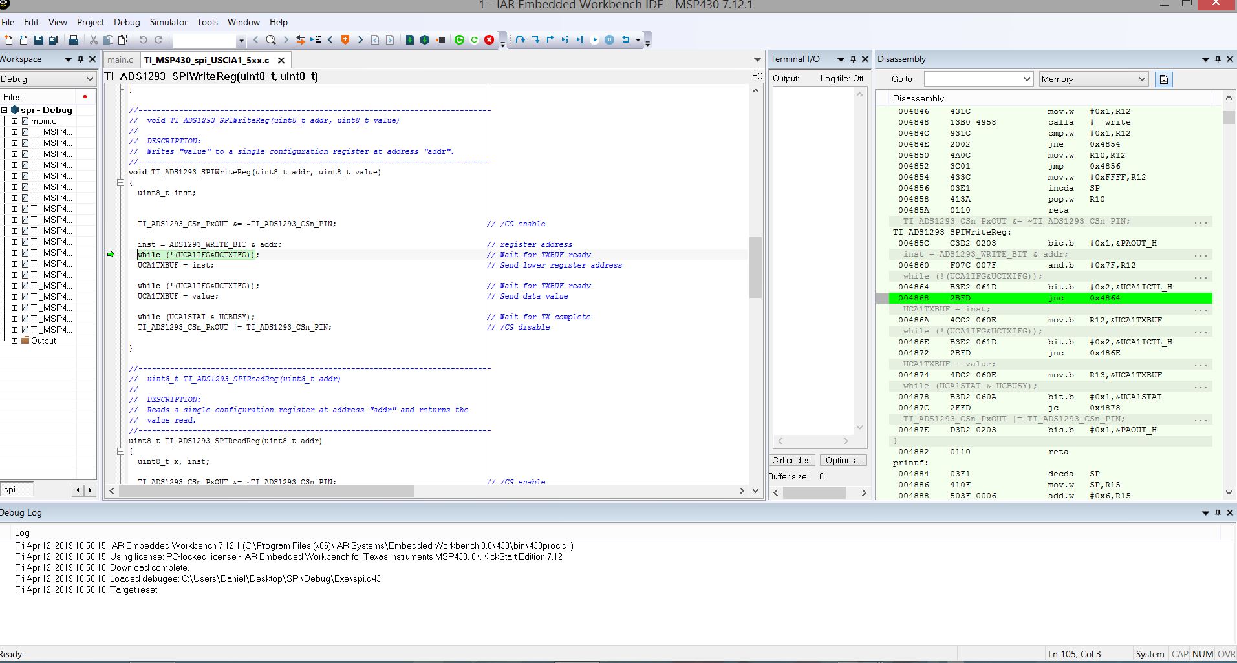Click the Cut scissors icon
The height and width of the screenshot is (663, 1237).
[94, 40]
